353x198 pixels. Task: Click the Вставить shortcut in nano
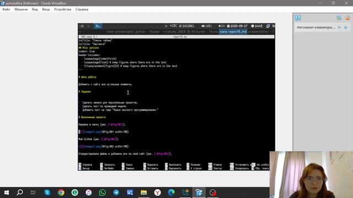tap(151, 168)
